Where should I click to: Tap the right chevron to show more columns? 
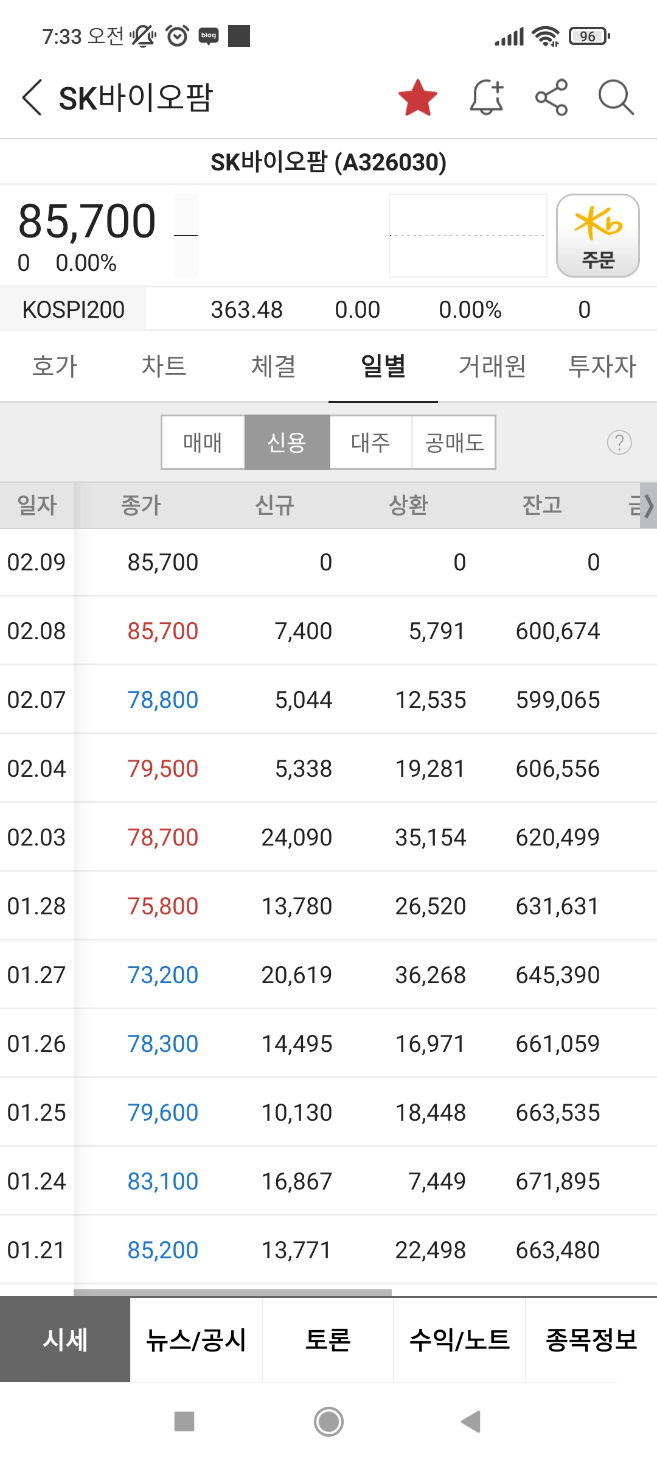tap(648, 505)
